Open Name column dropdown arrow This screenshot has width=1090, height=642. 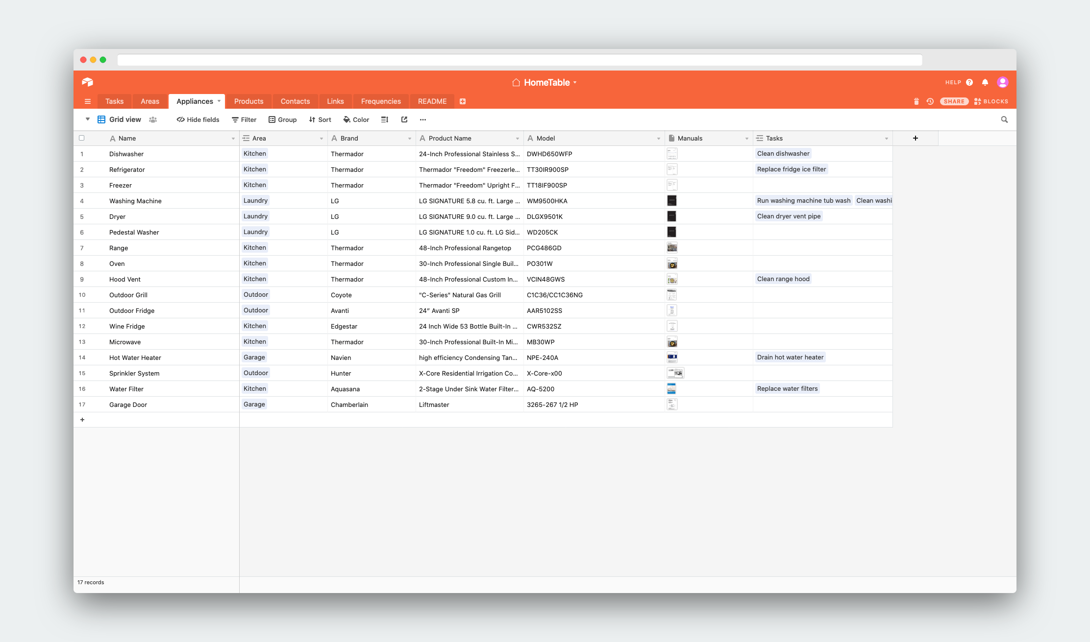coord(233,139)
